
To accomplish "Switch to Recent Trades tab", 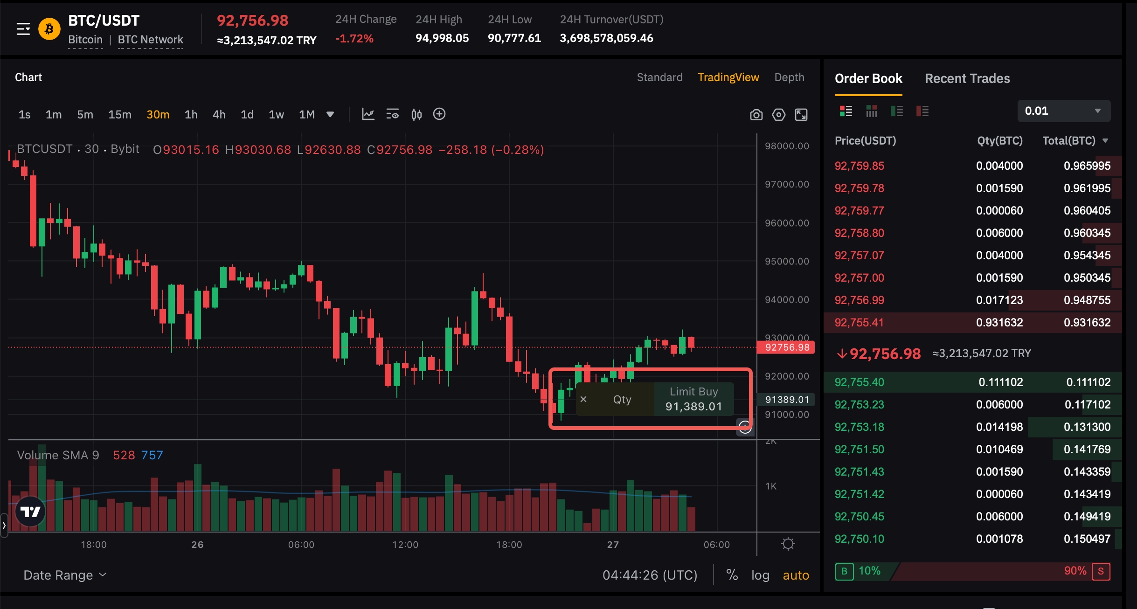I will (967, 78).
